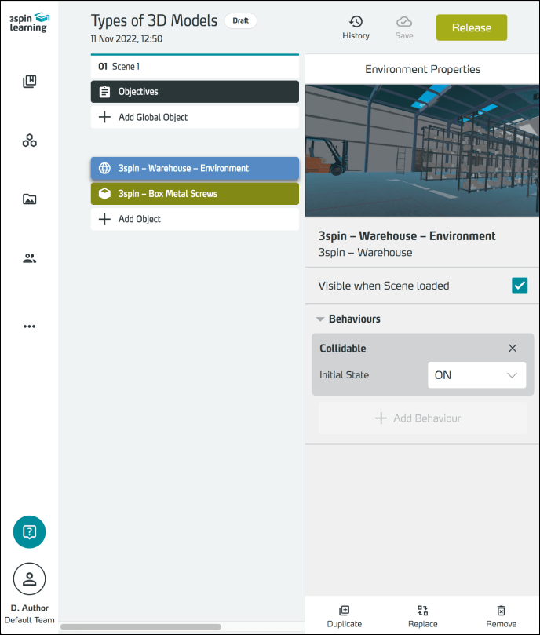The image size is (540, 635).
Task: Click the 3spin learning logo
Action: [x=29, y=23]
